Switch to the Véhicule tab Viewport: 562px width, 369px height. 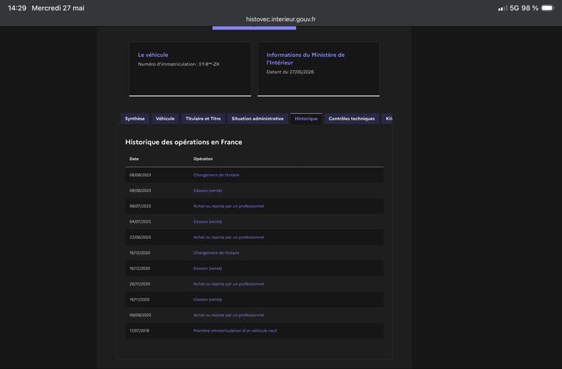coord(165,119)
